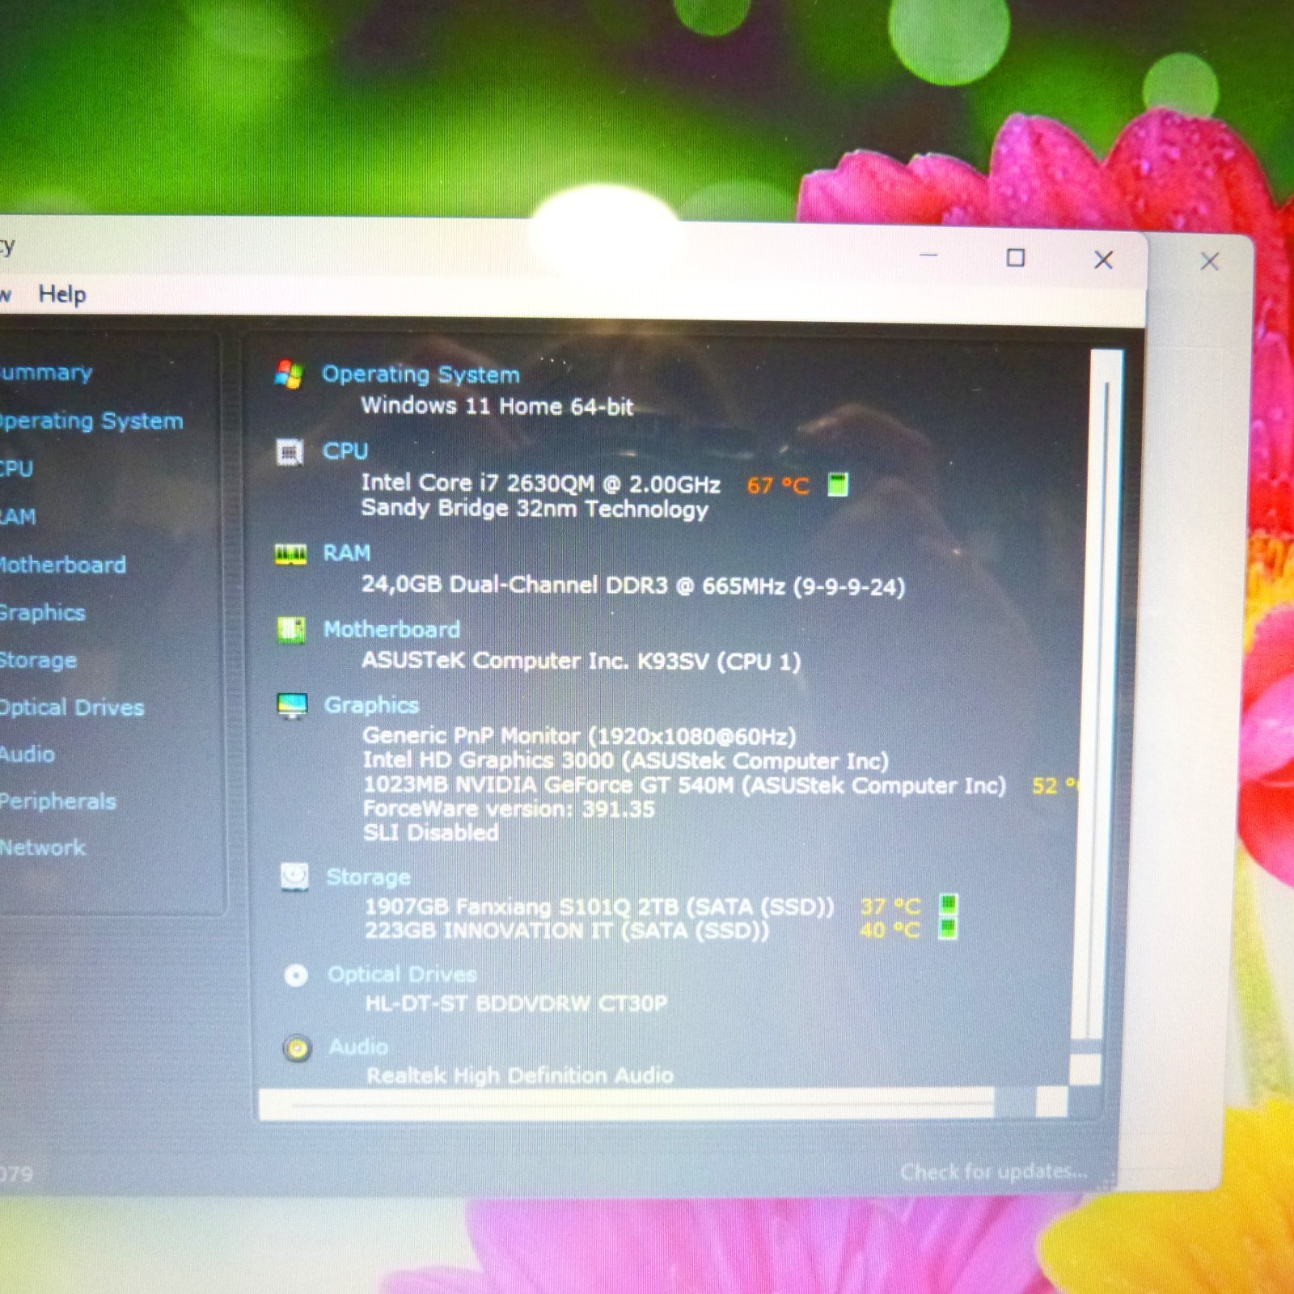The image size is (1294, 1294).
Task: Click 1907GB Fanxiang S101Q 2TB line
Action: coord(599,906)
